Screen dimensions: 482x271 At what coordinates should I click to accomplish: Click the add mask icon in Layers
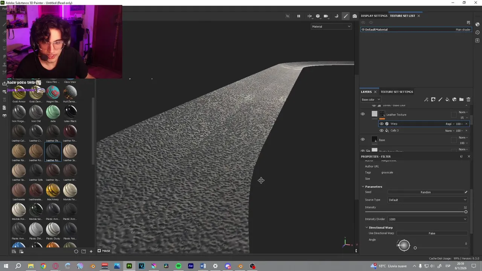(x=433, y=99)
